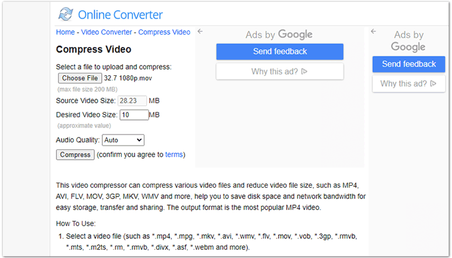Click Why this ad in center panel
Screen dimensions: 452x258
(x=274, y=72)
